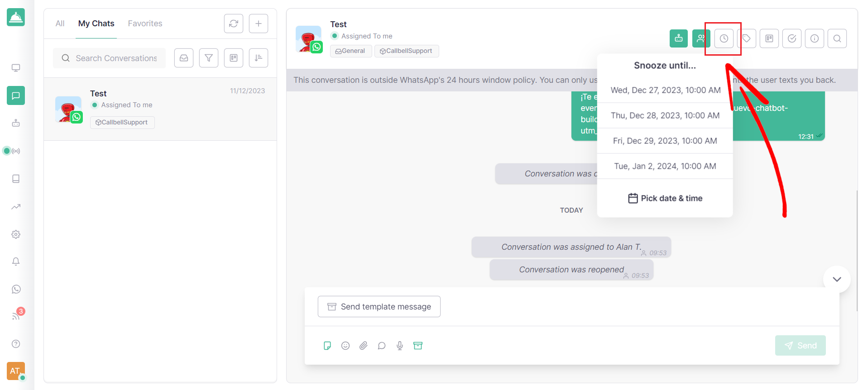Jump to latest message with down chevron
The width and height of the screenshot is (863, 390).
(x=837, y=279)
